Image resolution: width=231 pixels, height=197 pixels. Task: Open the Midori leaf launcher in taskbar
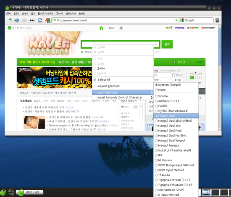[x=3, y=192]
